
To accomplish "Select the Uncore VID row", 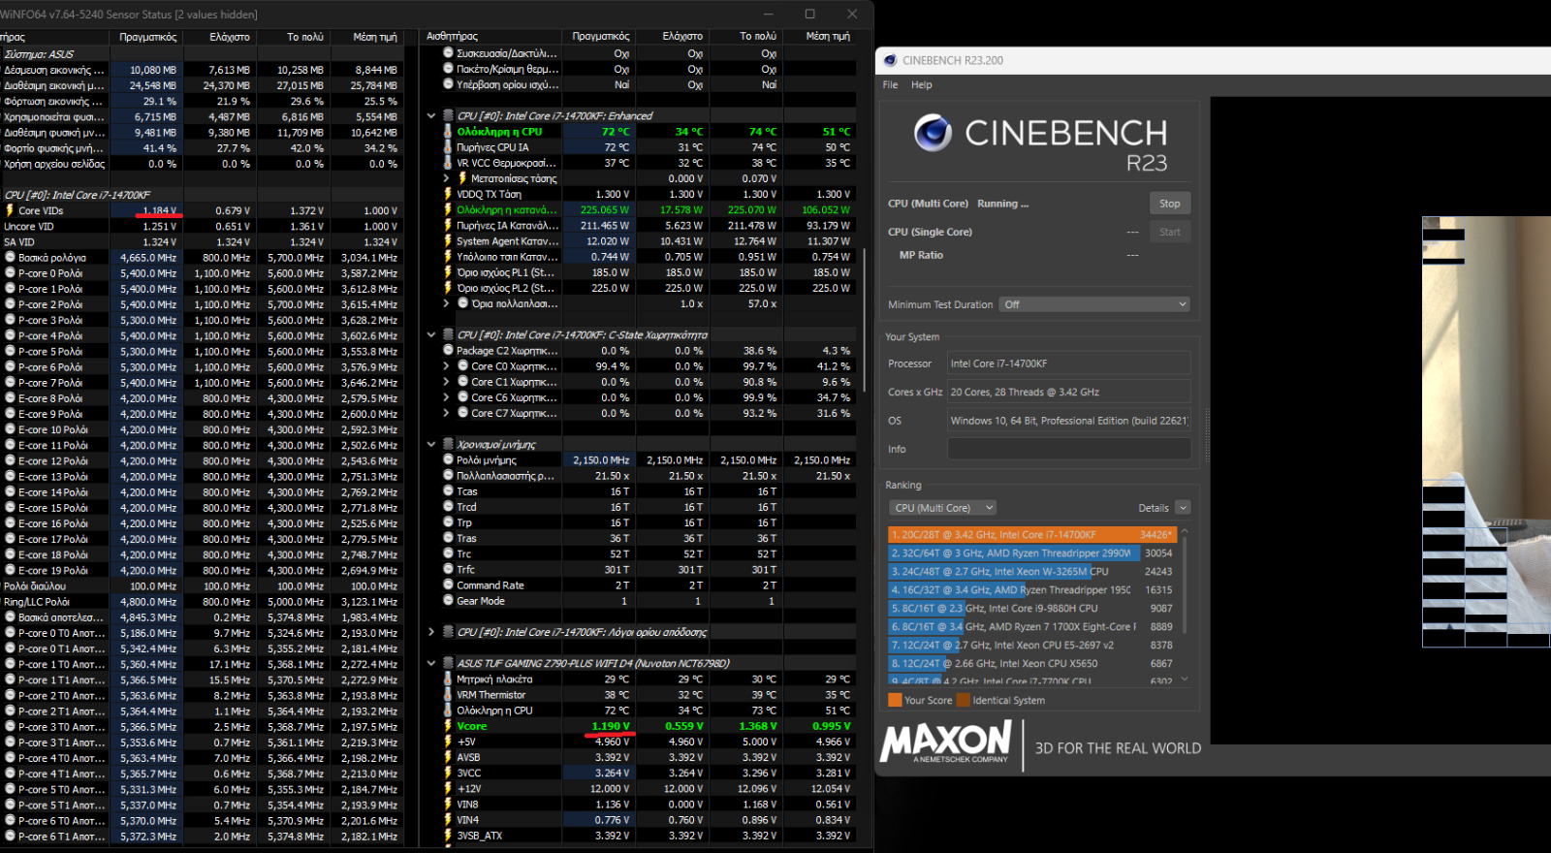I will point(201,227).
